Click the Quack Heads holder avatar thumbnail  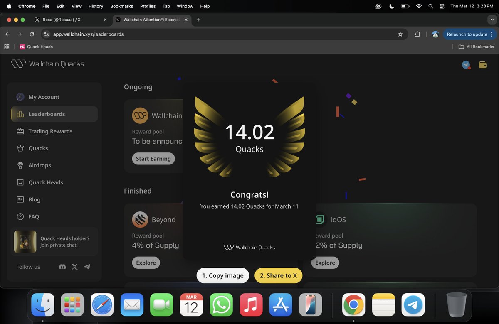tap(25, 242)
